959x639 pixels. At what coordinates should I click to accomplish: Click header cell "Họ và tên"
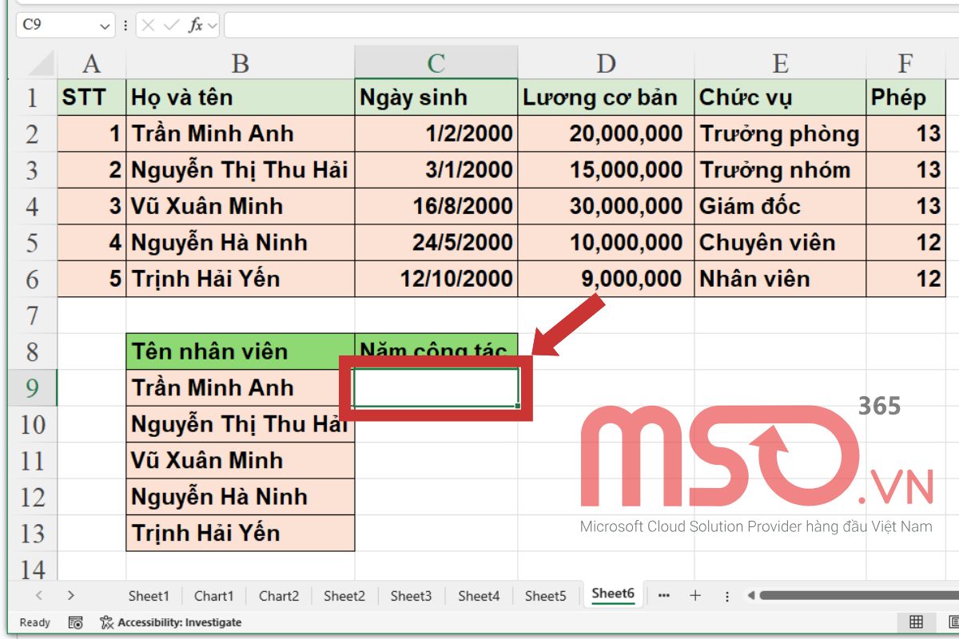[241, 97]
